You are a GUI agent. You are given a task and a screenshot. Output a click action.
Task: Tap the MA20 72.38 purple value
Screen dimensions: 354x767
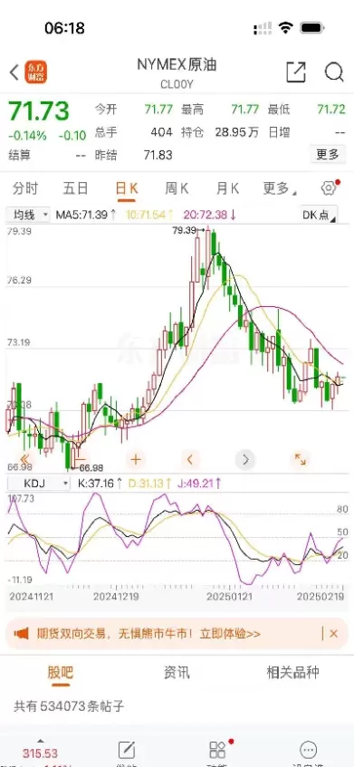point(210,215)
